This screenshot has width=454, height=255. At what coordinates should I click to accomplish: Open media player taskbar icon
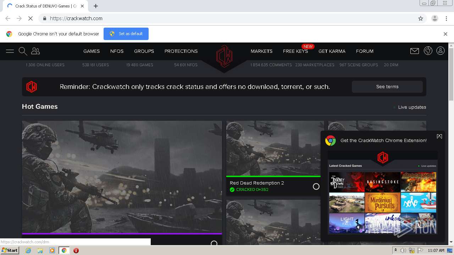[52, 250]
